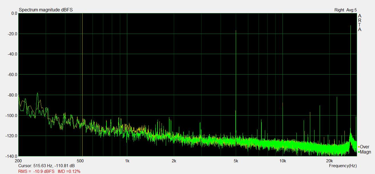
Task: Click the '-20.0' level axis label
Action: tap(12, 34)
